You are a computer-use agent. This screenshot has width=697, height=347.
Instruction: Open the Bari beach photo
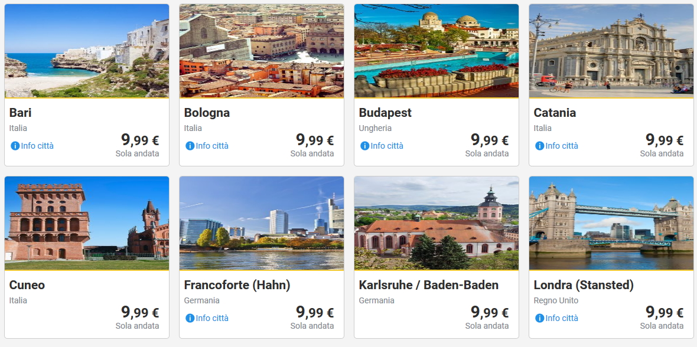click(x=87, y=51)
